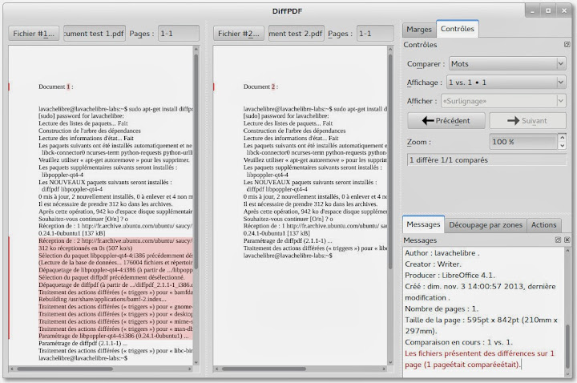Open the Affichage dropdown showing 1 vs. 1
The image size is (577, 383).
coord(506,83)
